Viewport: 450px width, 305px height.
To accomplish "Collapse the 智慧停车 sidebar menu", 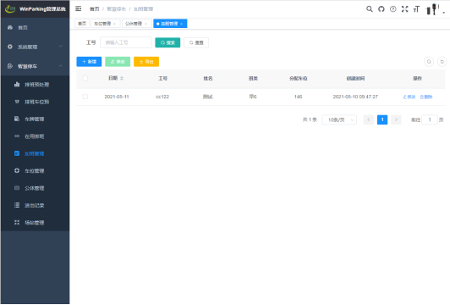I will [35, 66].
